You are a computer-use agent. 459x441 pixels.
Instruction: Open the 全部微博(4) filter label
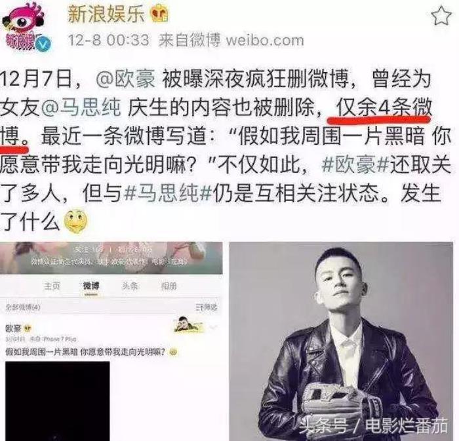tap(23, 307)
